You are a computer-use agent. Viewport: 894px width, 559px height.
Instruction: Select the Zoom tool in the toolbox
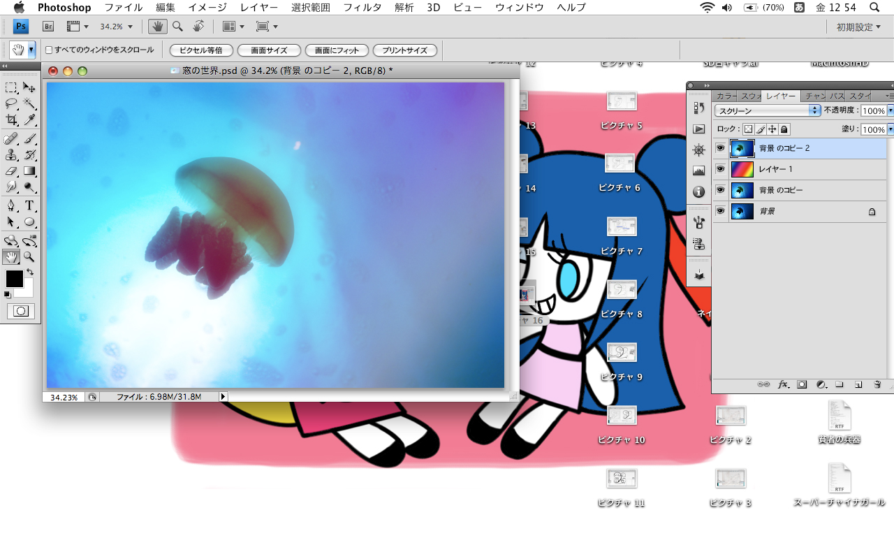point(29,257)
